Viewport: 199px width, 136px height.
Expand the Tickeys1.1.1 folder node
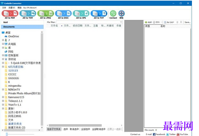[3, 101]
